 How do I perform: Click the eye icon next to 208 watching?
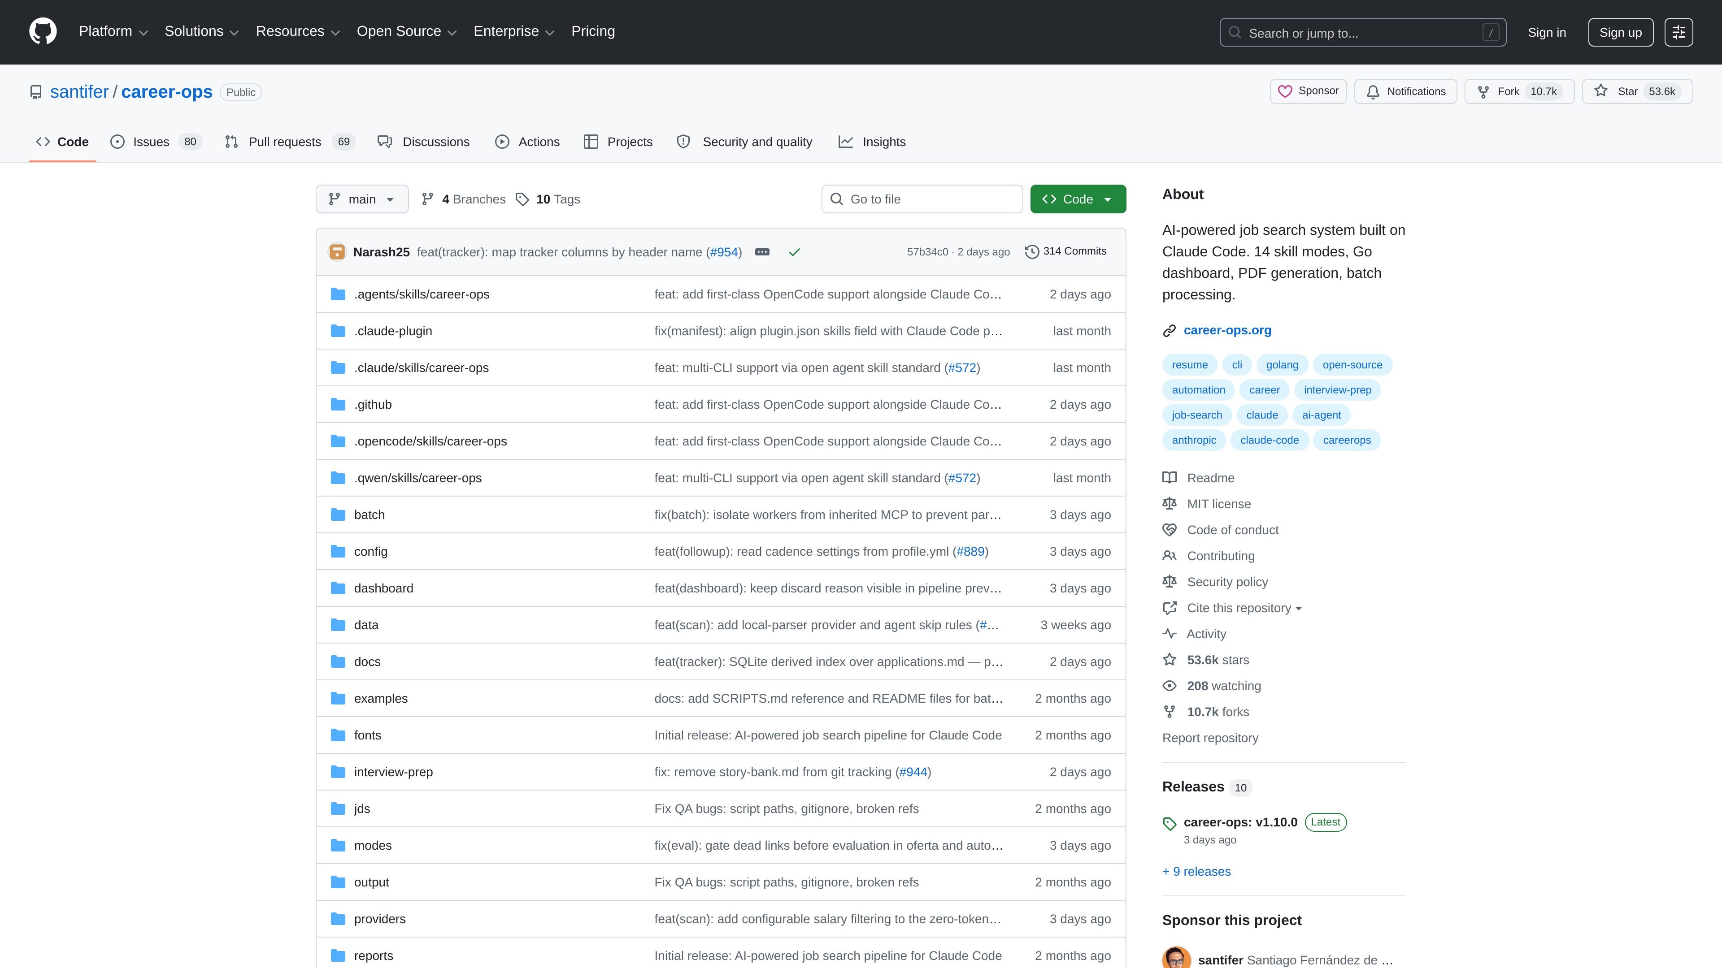[x=1169, y=685]
